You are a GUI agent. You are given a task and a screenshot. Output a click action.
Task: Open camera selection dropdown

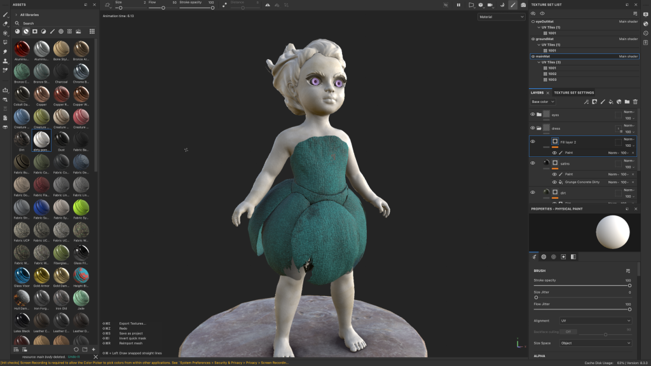coord(490,5)
